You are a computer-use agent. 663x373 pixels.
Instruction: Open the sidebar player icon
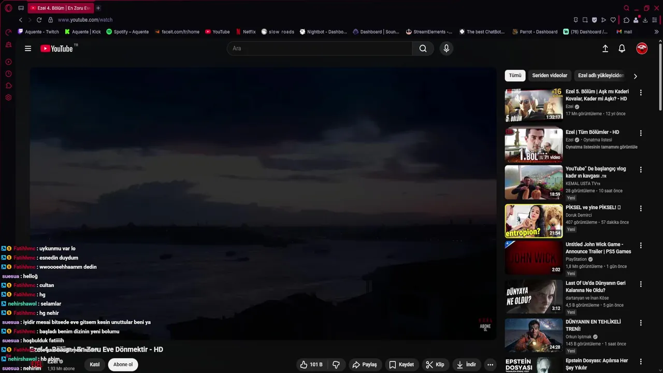[8, 62]
